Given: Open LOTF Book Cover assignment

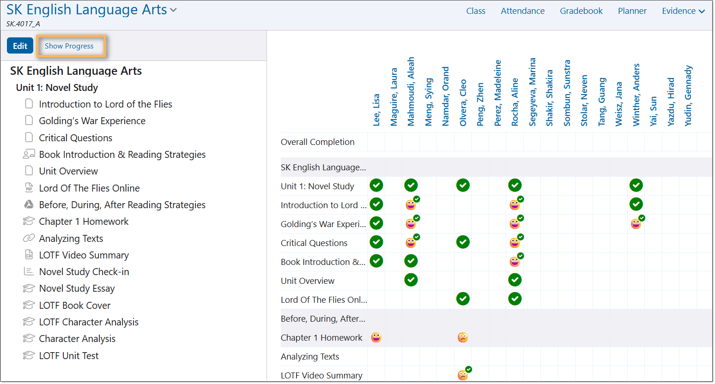Looking at the screenshot, I should click(x=75, y=305).
